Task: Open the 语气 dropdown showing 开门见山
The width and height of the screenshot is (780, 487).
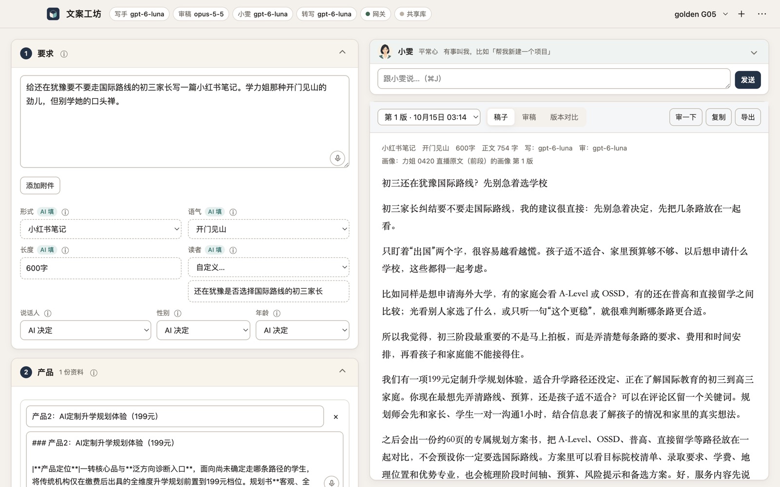Action: (269, 229)
